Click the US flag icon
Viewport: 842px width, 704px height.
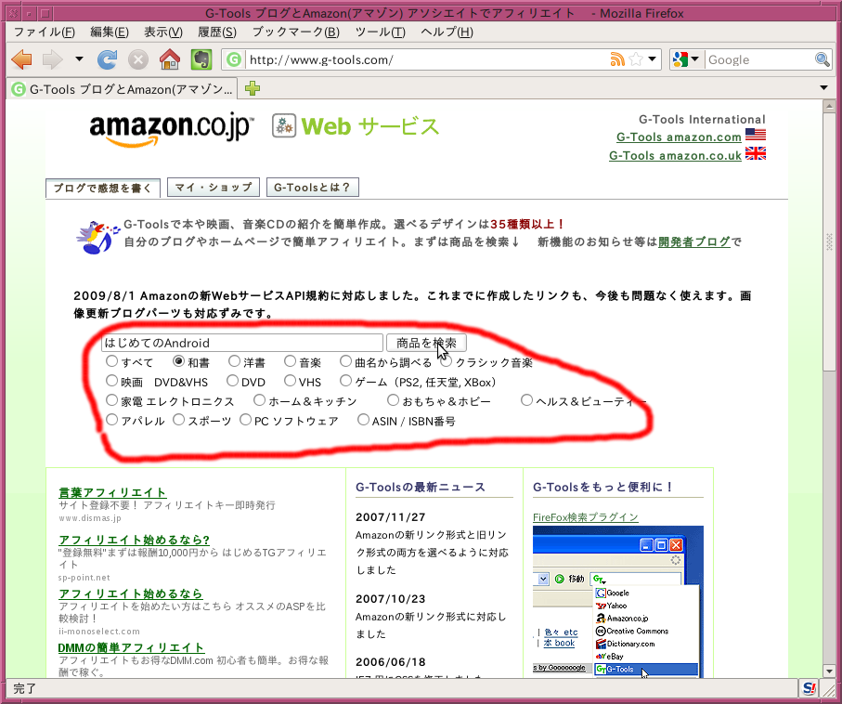click(x=756, y=135)
